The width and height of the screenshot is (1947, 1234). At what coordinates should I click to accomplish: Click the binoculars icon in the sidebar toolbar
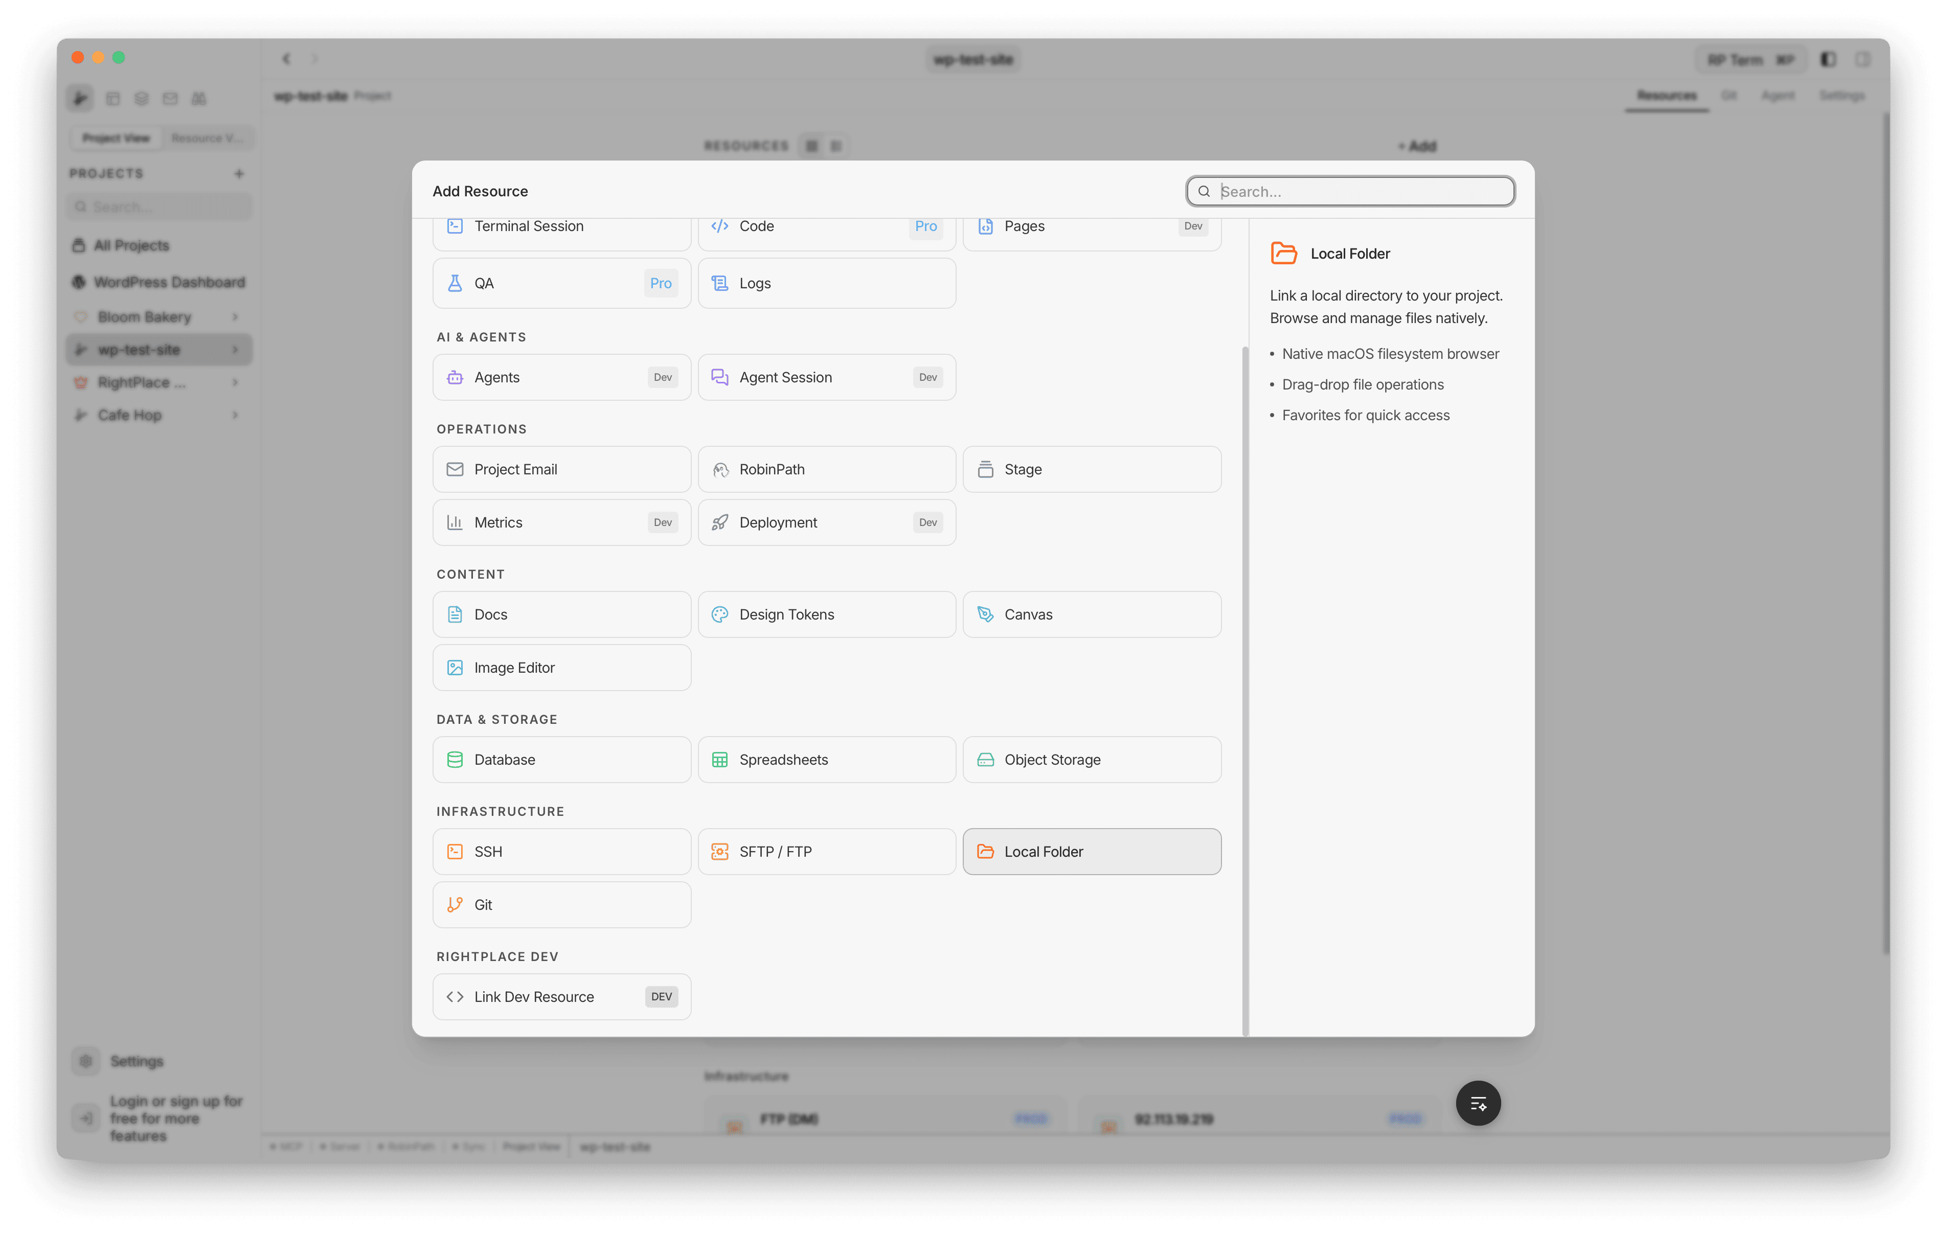coord(199,98)
